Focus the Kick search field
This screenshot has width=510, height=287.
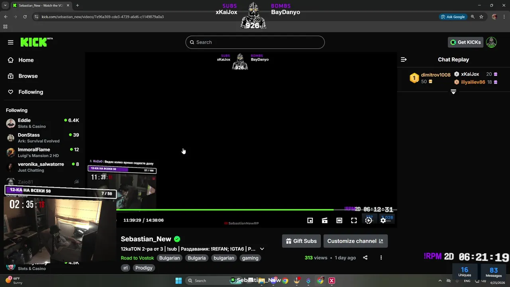(x=255, y=42)
